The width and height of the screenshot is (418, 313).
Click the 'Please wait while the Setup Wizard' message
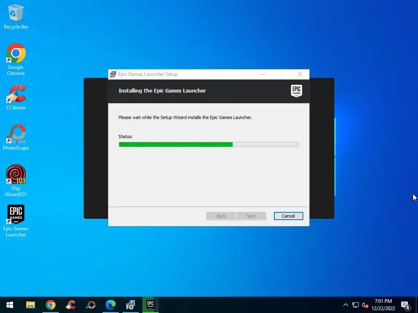click(185, 117)
